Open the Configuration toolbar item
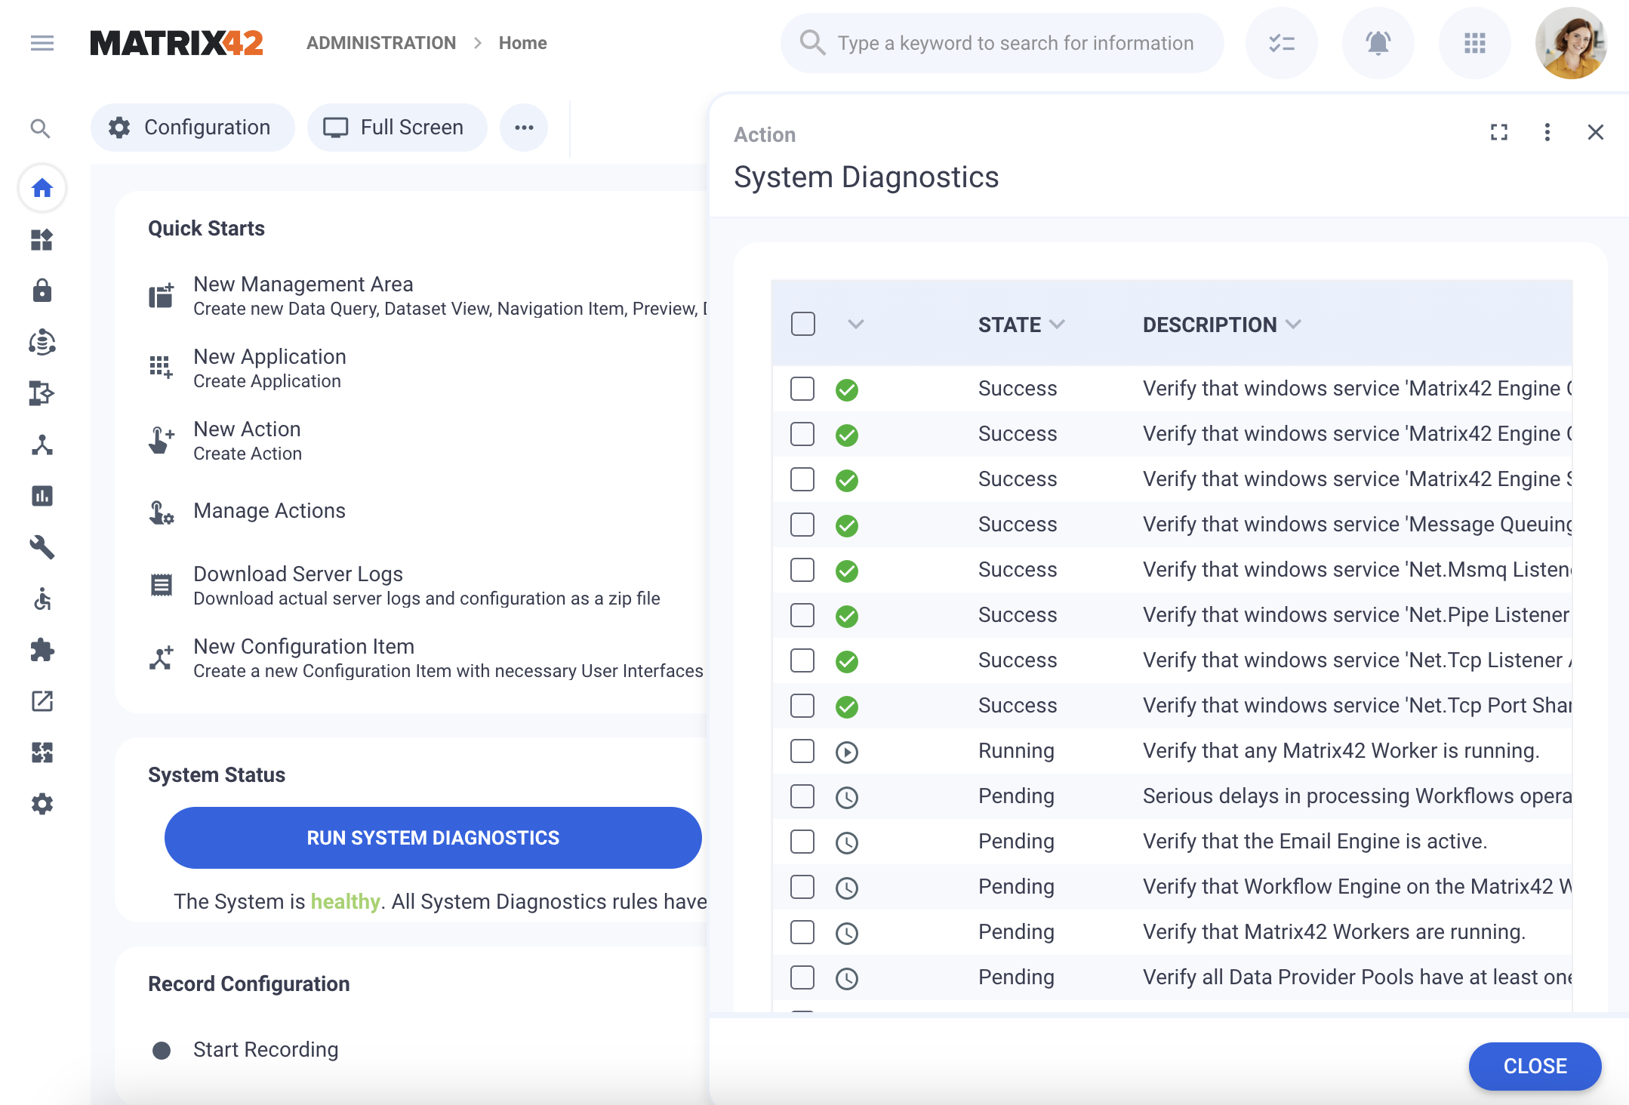The width and height of the screenshot is (1629, 1105). click(x=192, y=128)
